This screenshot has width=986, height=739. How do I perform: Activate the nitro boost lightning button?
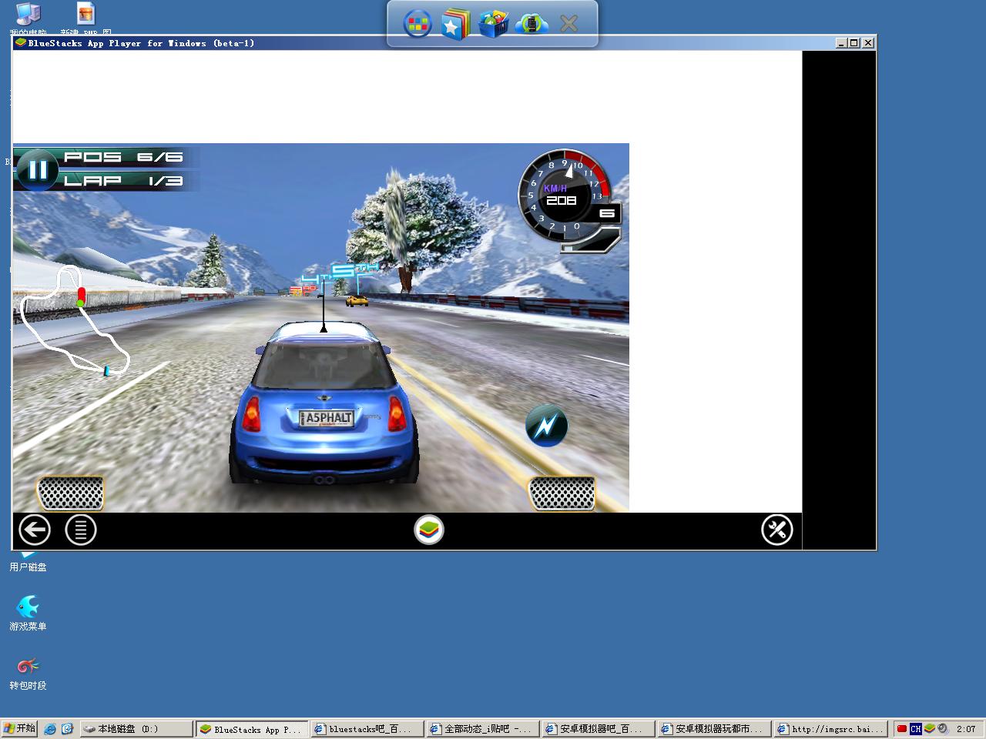coord(546,425)
